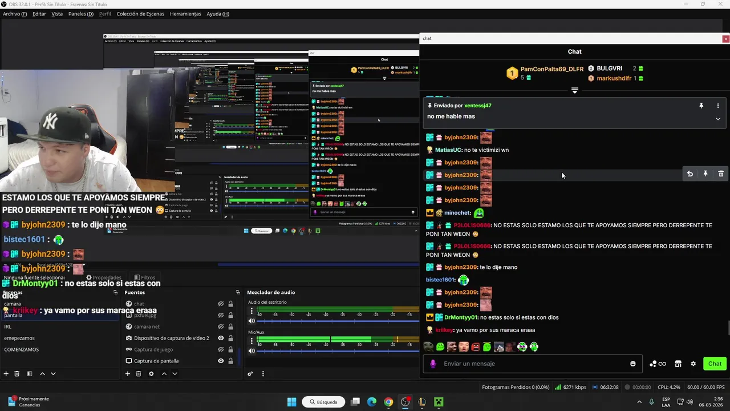The width and height of the screenshot is (730, 411).
Task: Collapse the chat leaderboard with the arrow
Action: click(x=574, y=91)
